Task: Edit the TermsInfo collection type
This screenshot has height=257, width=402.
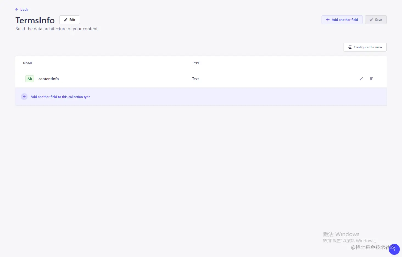Action: (x=69, y=20)
